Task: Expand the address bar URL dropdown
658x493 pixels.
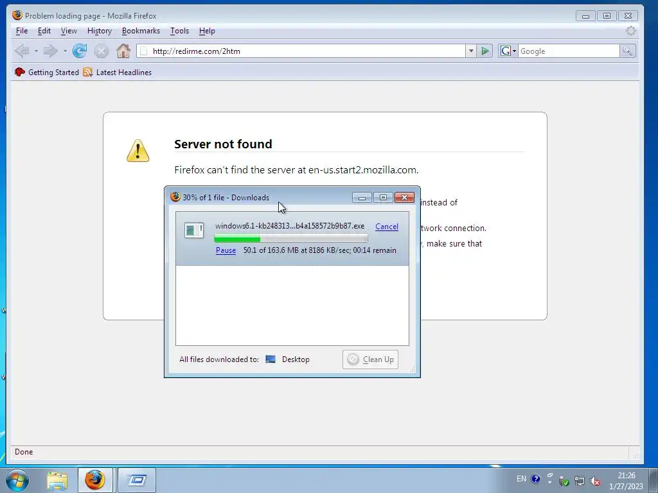Action: [x=471, y=51]
